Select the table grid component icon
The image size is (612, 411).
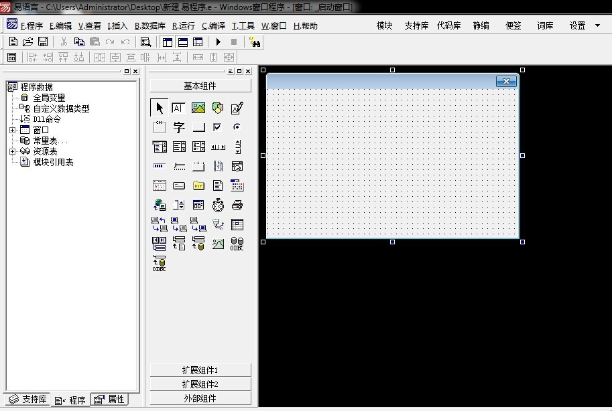pos(237,225)
